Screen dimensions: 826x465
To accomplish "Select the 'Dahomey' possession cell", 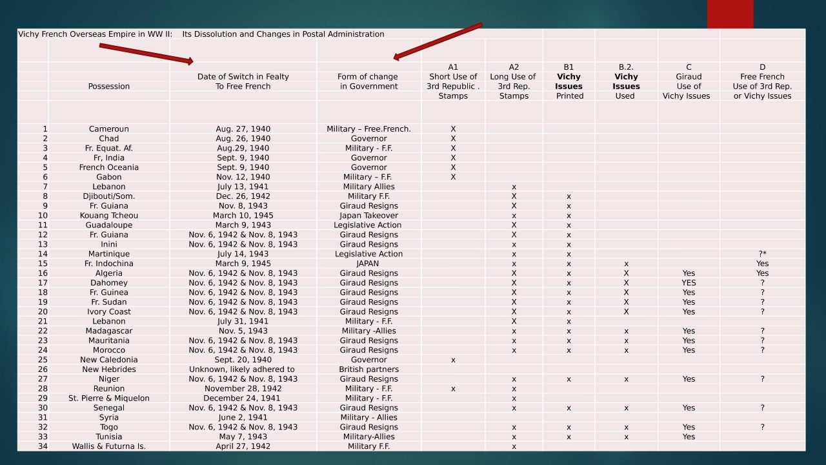I will (x=109, y=283).
